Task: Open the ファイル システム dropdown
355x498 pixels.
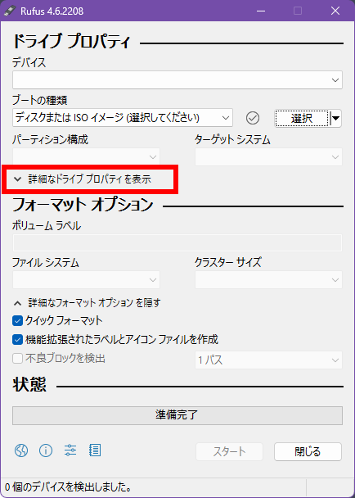Action: tap(86, 280)
